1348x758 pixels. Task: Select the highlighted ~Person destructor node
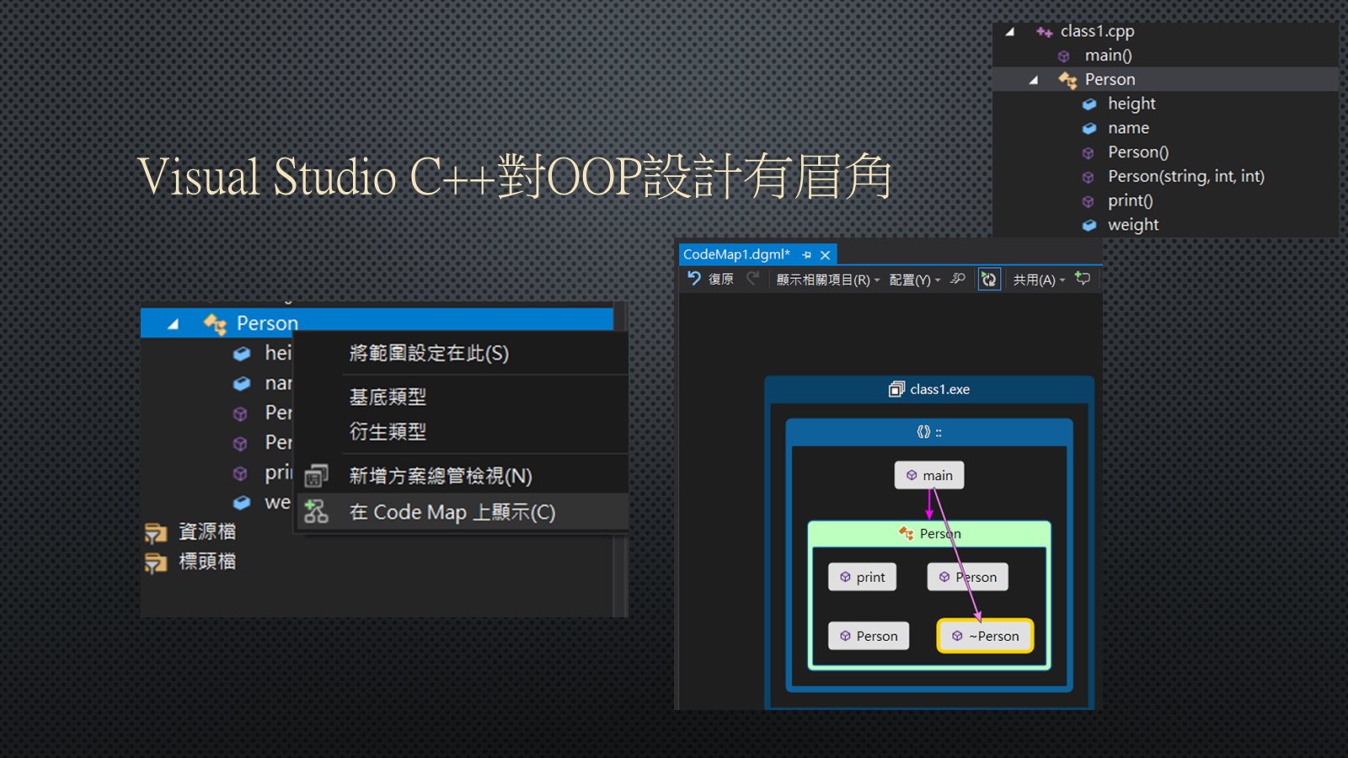[x=985, y=636]
